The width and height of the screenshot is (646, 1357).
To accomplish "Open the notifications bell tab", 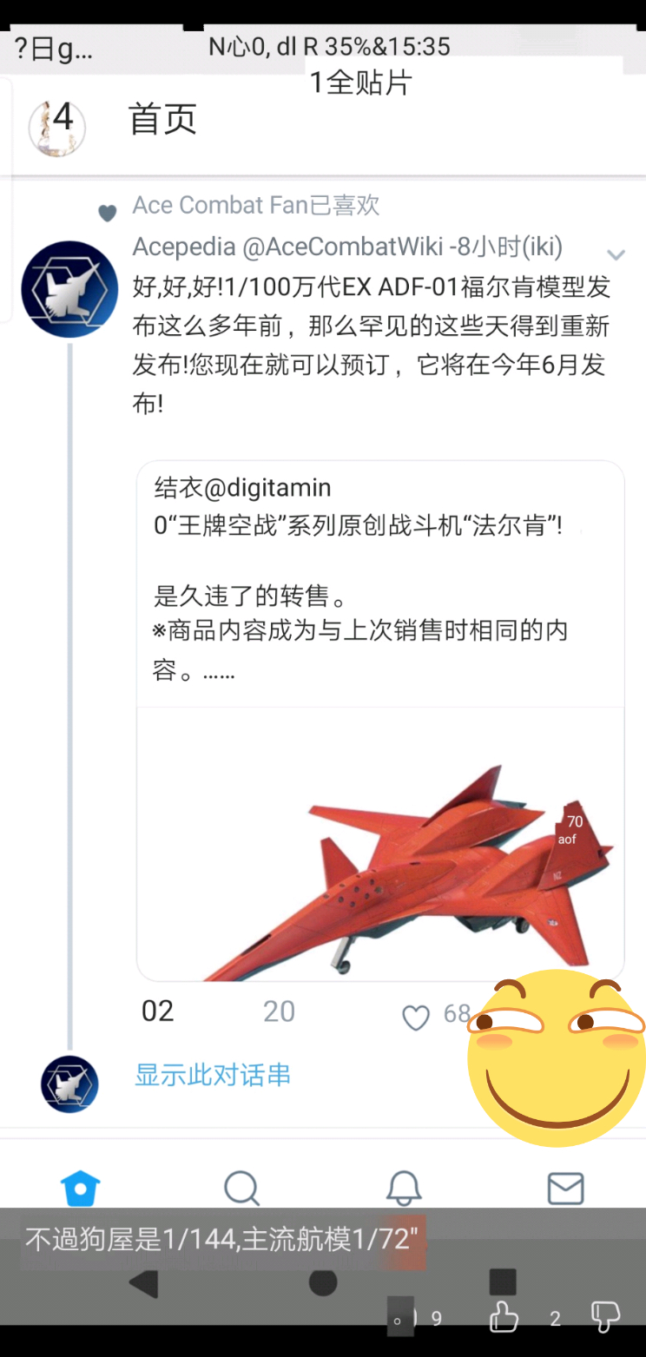I will (404, 1187).
